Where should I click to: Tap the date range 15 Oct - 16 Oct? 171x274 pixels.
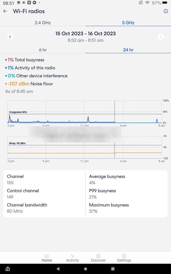[x=86, y=33]
